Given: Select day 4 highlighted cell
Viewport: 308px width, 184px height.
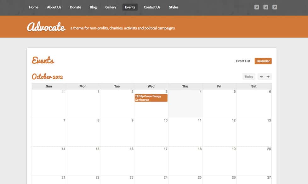Looking at the screenshot, I should tap(185, 104).
